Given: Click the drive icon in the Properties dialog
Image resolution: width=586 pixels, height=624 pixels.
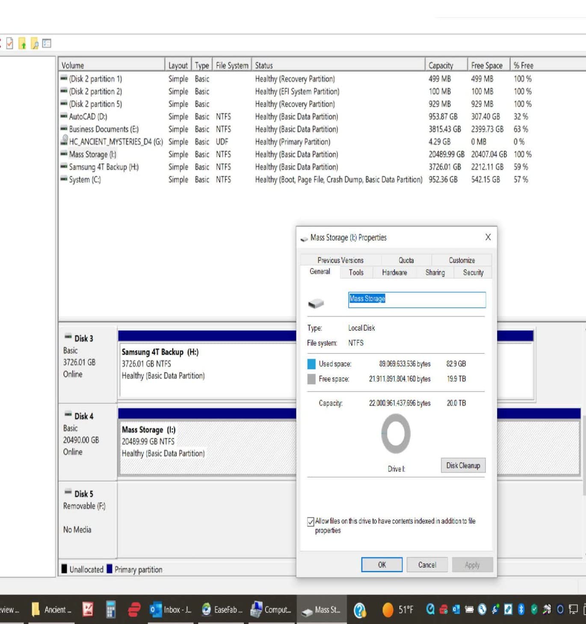Looking at the screenshot, I should [316, 303].
